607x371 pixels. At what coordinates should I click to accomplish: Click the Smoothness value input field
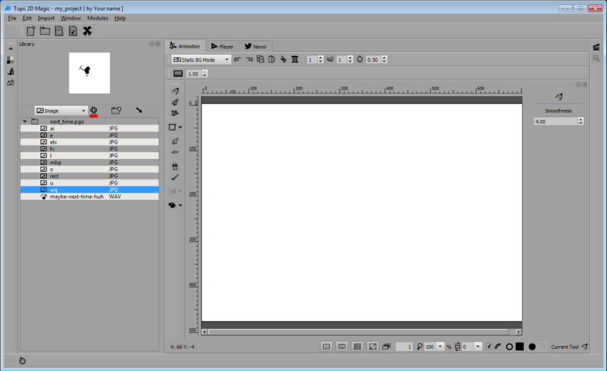[554, 121]
